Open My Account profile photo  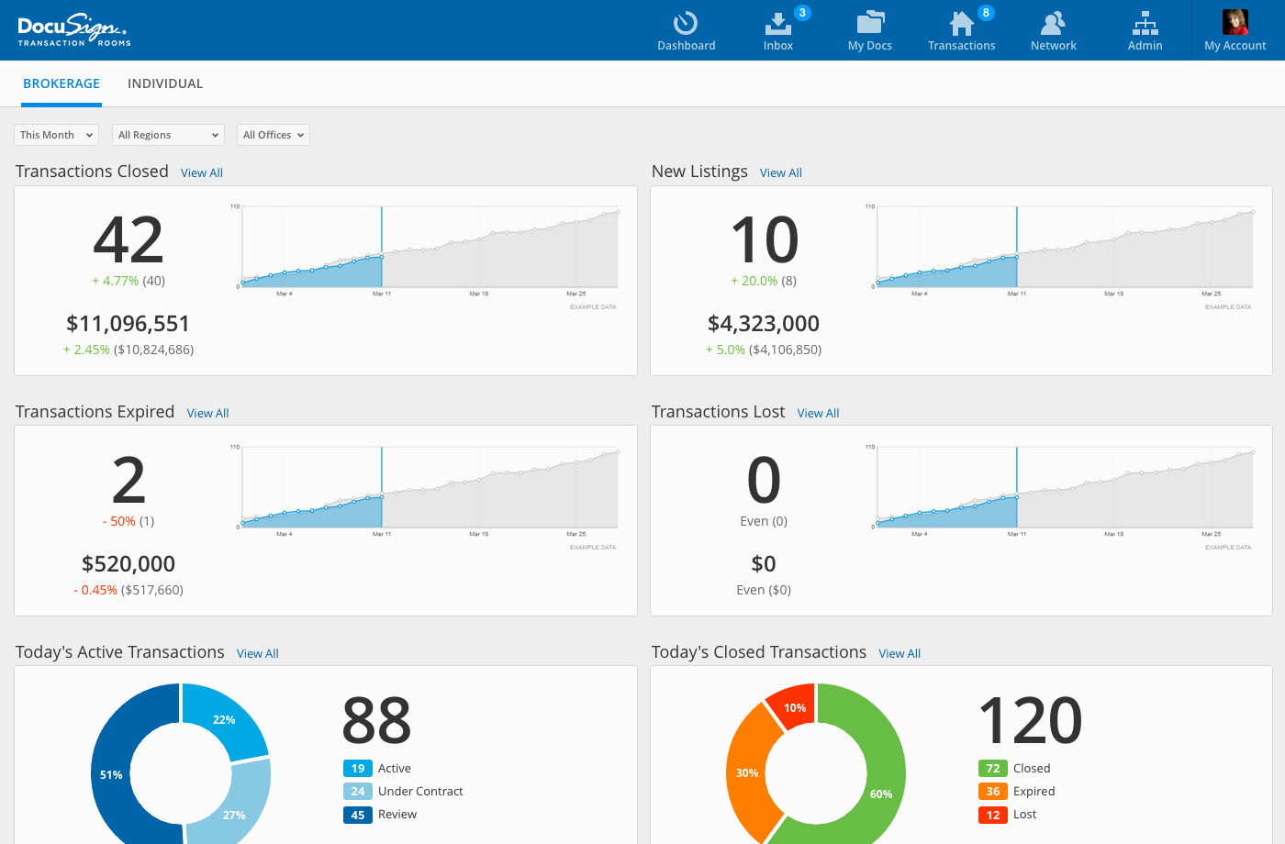point(1235,22)
